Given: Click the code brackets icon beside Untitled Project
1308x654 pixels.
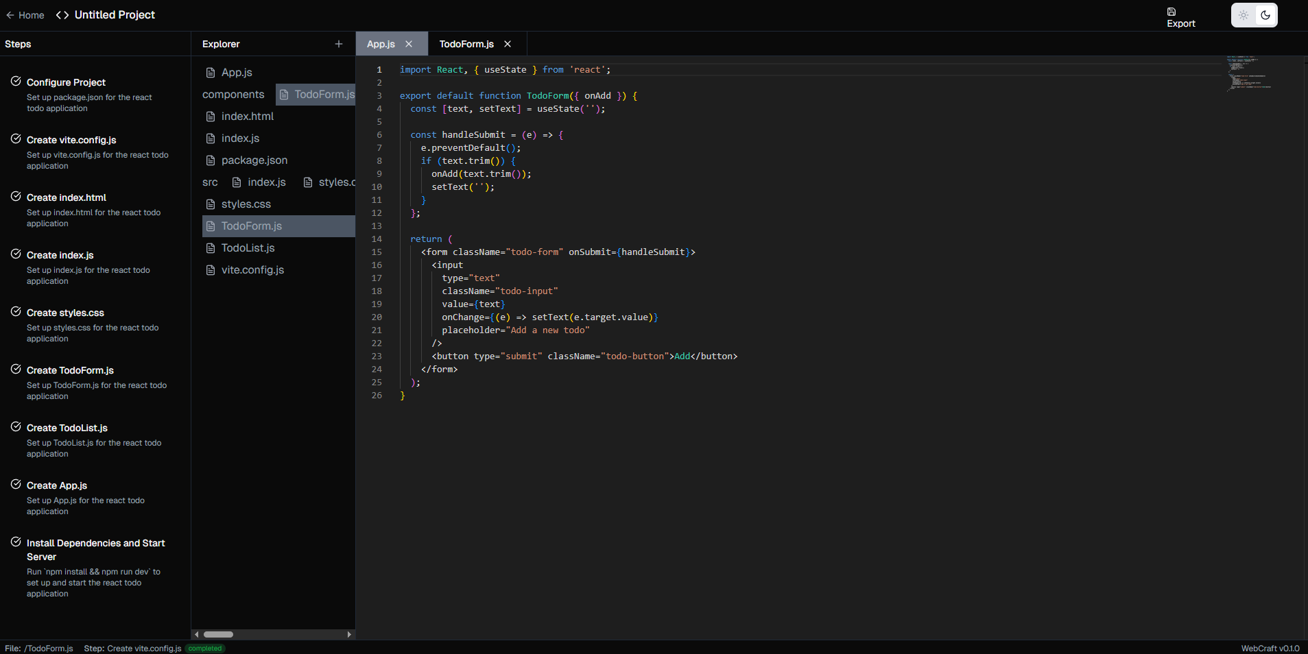Looking at the screenshot, I should click(x=62, y=15).
